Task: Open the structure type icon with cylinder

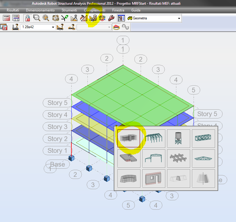Action: click(x=93, y=18)
